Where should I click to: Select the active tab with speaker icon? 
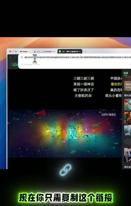click(x=70, y=51)
